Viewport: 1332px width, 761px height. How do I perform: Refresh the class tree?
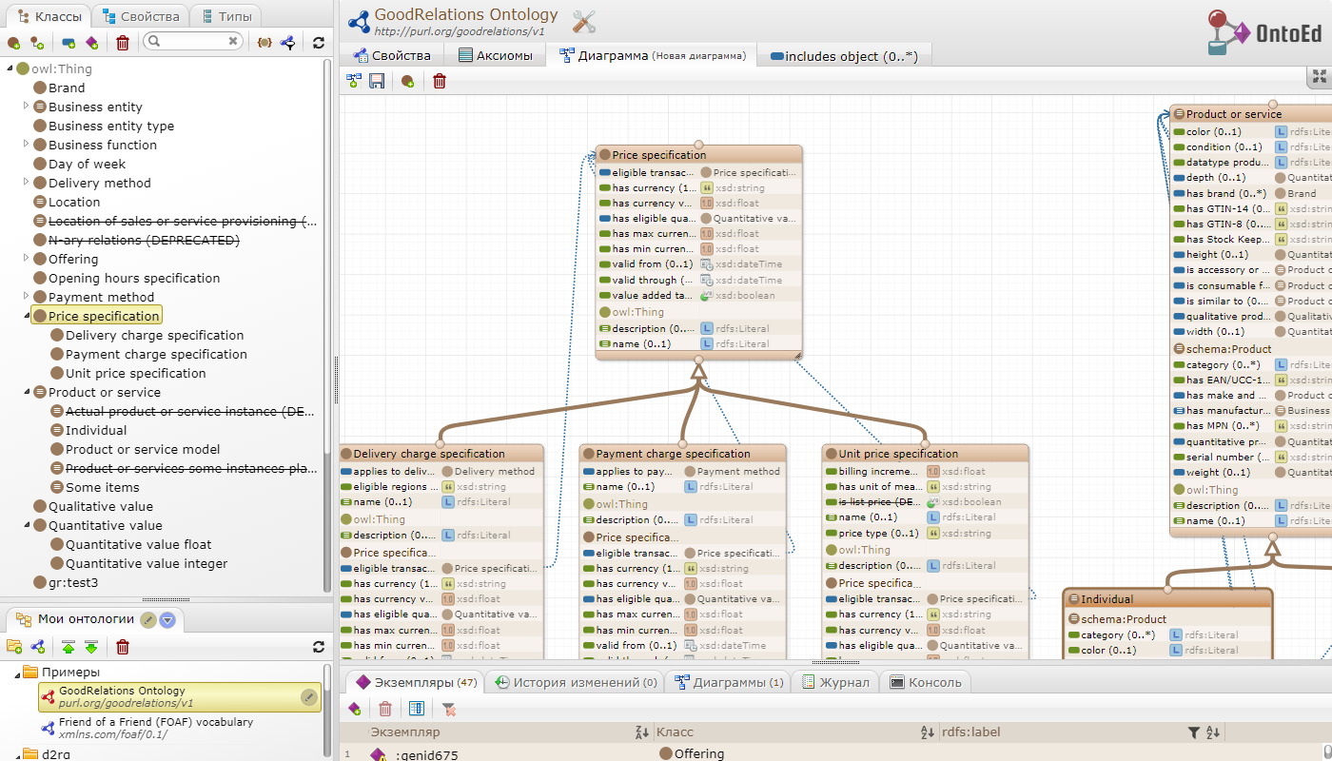(x=319, y=43)
